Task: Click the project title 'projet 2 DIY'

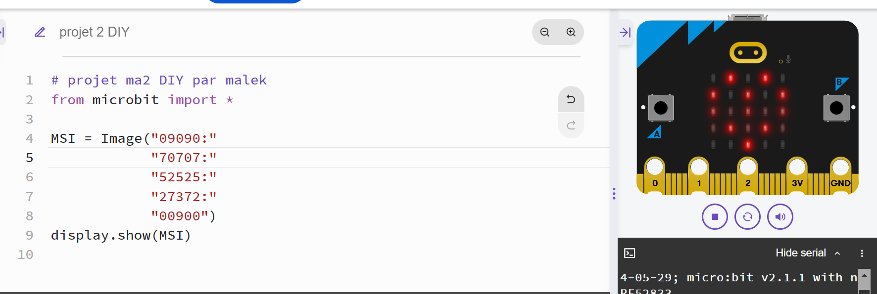Action: coord(95,32)
